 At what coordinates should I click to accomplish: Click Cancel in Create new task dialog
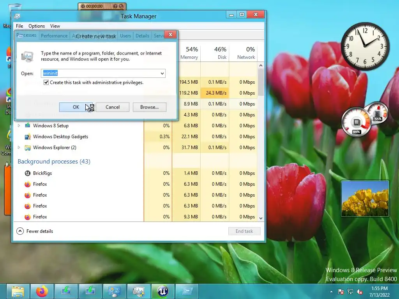(113, 107)
